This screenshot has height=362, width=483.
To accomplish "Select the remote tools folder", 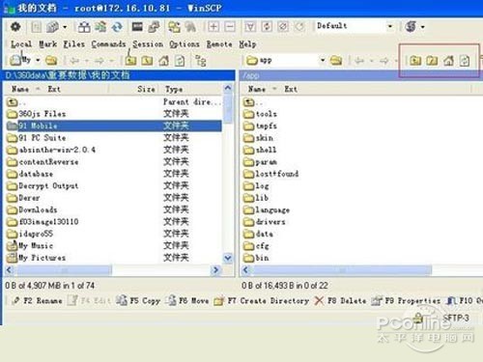I will click(260, 114).
